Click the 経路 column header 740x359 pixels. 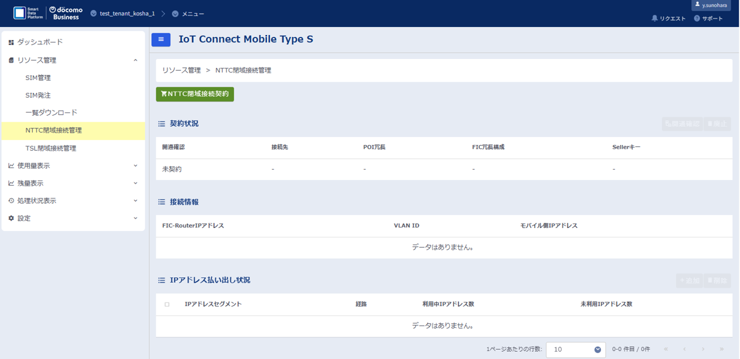click(x=361, y=304)
